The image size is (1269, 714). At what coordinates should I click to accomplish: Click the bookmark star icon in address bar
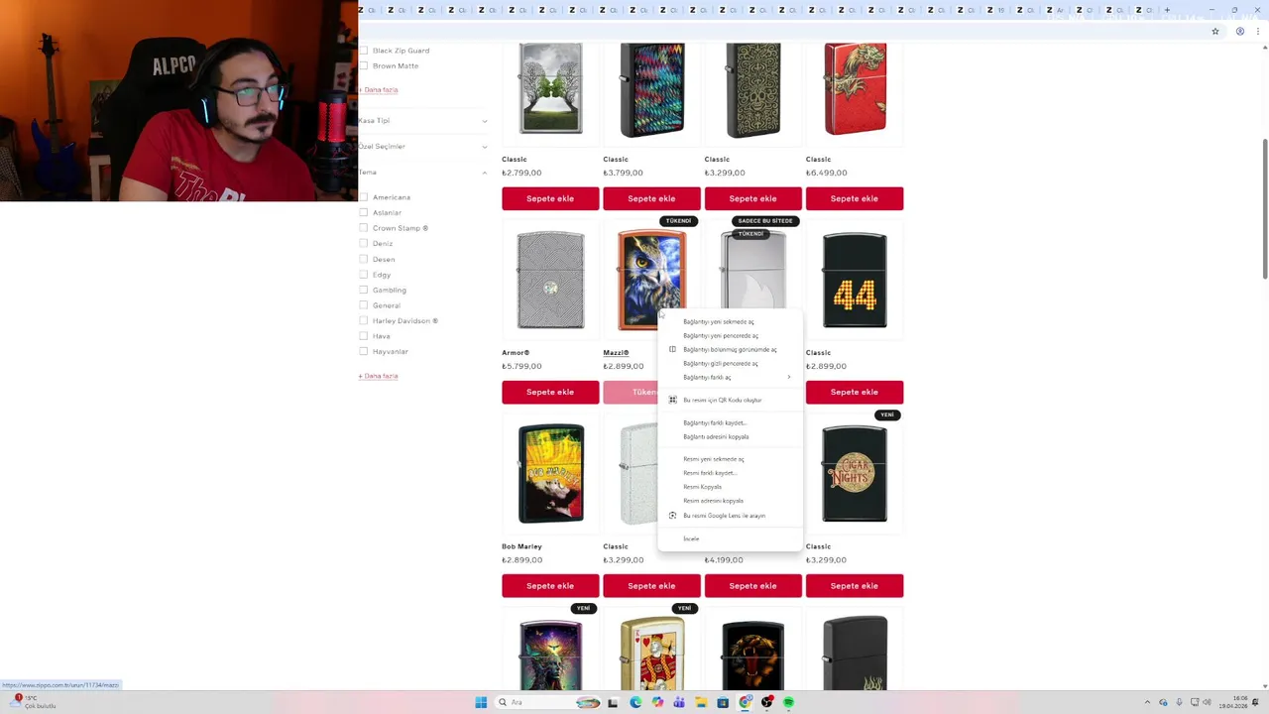click(x=1215, y=31)
